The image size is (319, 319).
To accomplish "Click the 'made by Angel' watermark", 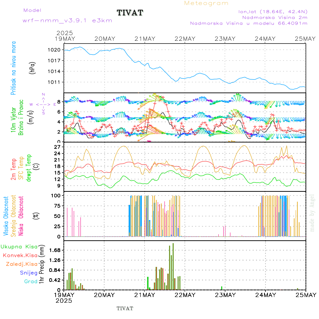I will [312, 213].
